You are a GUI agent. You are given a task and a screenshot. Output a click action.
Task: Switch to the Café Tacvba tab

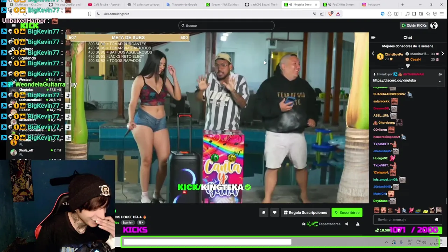click(x=104, y=5)
